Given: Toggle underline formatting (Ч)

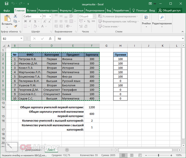Looking at the screenshot, I should [x=35, y=21].
